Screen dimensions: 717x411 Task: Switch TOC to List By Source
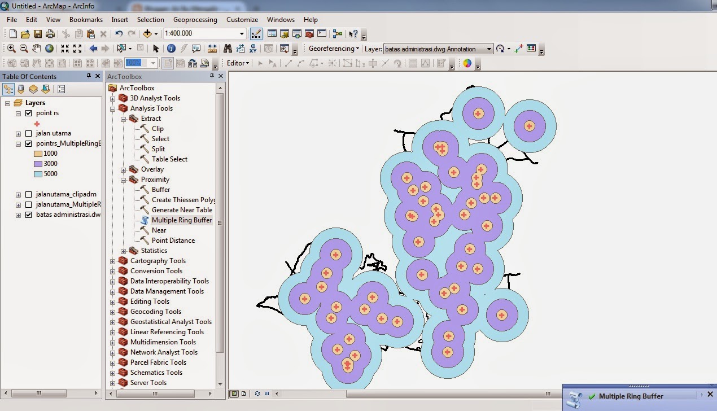tap(21, 89)
